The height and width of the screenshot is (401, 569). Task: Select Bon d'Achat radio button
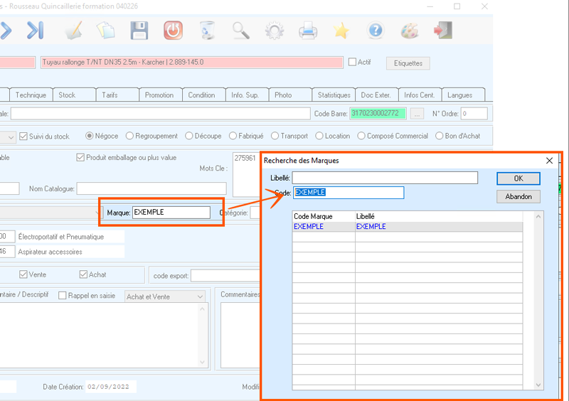pyautogui.click(x=439, y=136)
